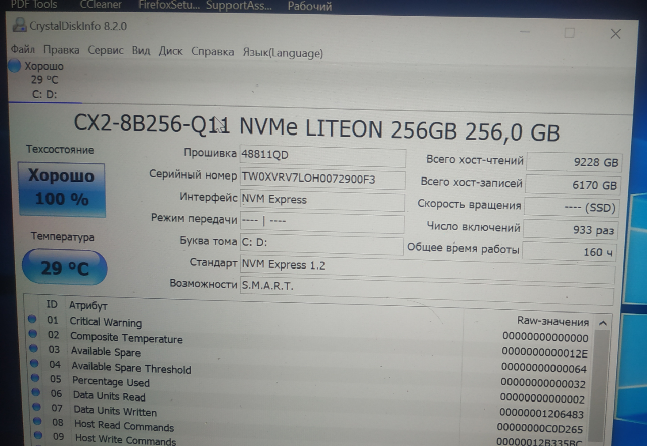
Task: Click the serial number field TW0XVRV7LOH0072900F3
Action: coord(322,179)
